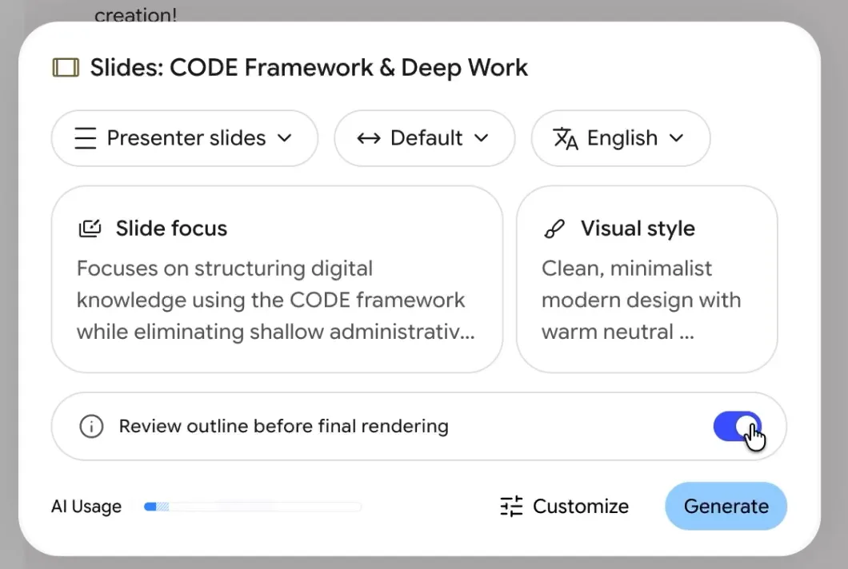The width and height of the screenshot is (848, 569).
Task: Click the Slide focus edit icon
Action: point(90,228)
